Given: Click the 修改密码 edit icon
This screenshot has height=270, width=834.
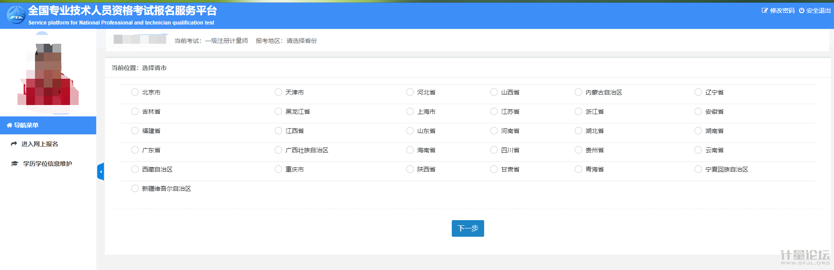Looking at the screenshot, I should coord(764,11).
